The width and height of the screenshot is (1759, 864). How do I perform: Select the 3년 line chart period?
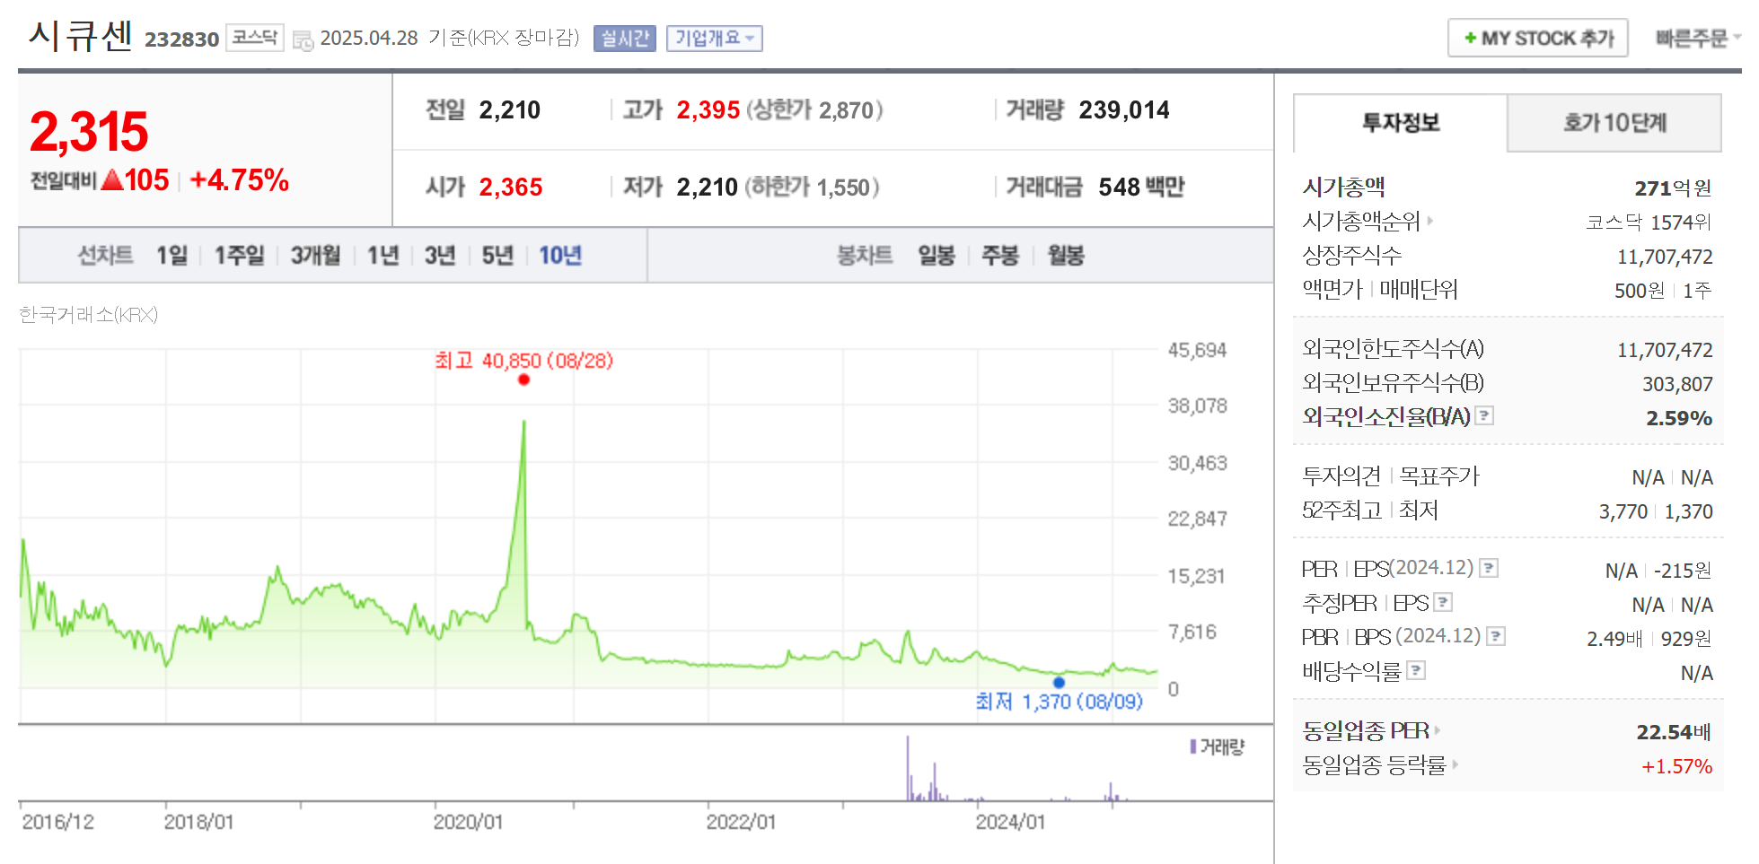coord(440,256)
